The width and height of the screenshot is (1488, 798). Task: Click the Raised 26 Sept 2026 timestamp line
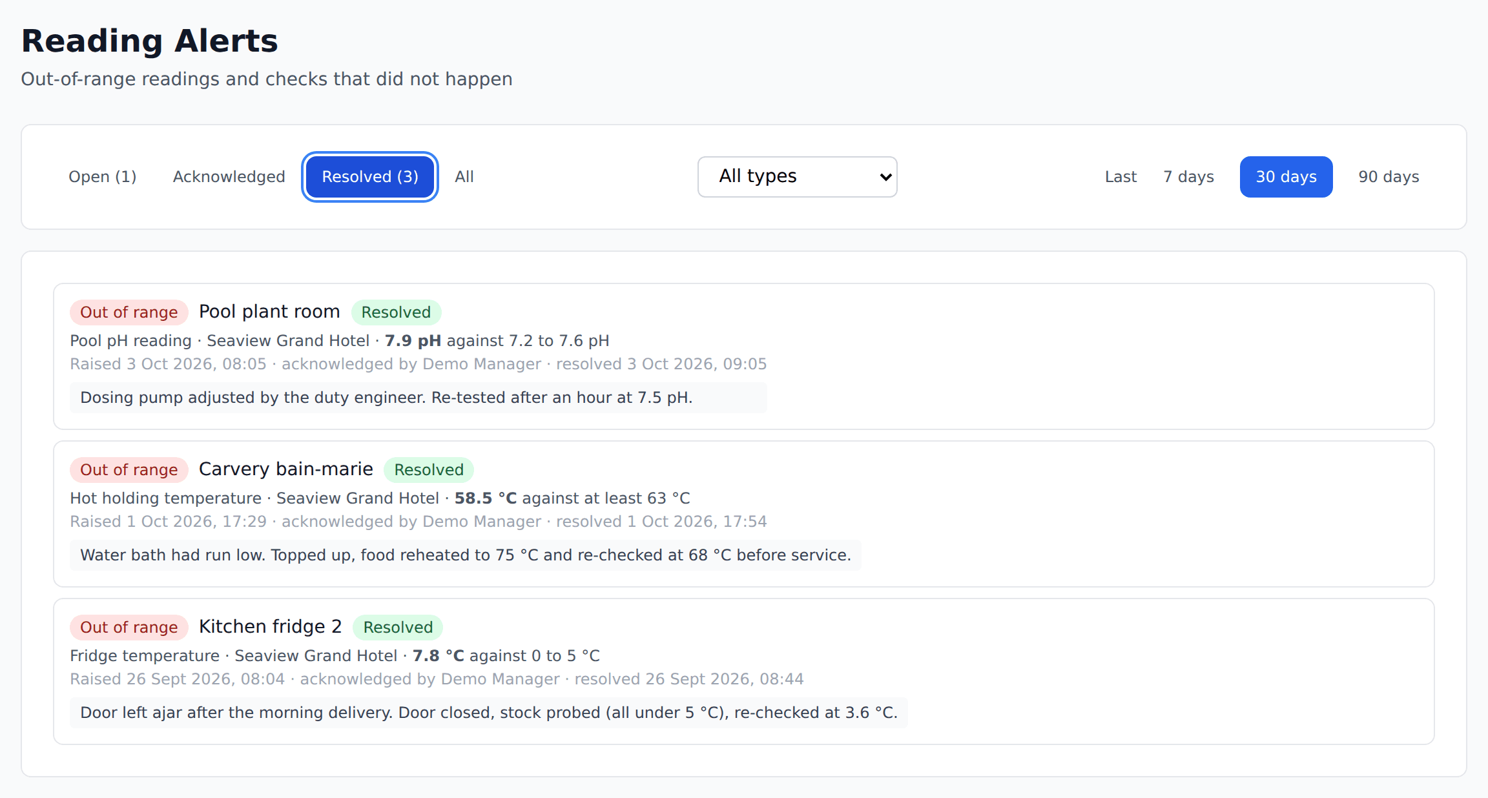pyautogui.click(x=437, y=679)
